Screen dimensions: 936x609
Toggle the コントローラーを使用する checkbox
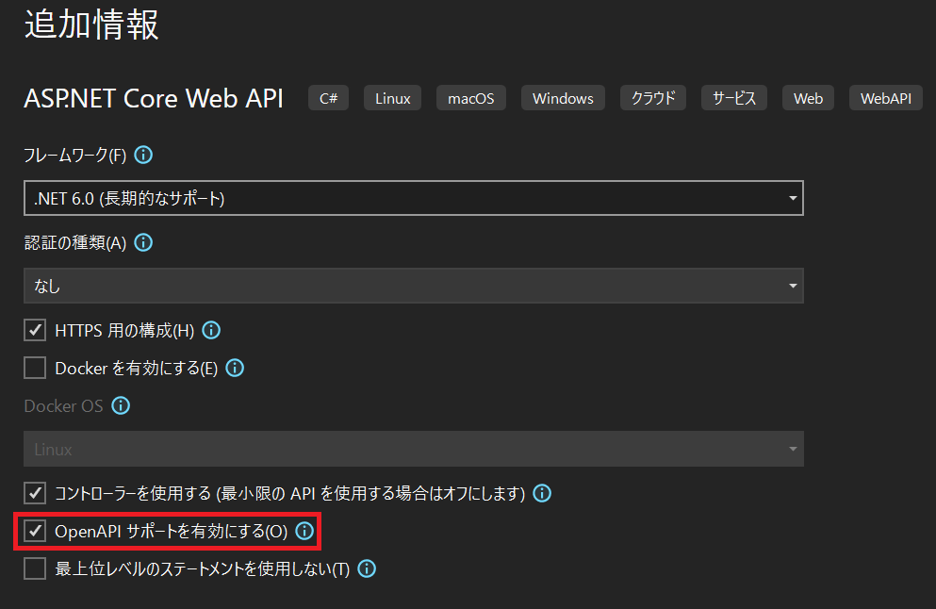click(35, 493)
